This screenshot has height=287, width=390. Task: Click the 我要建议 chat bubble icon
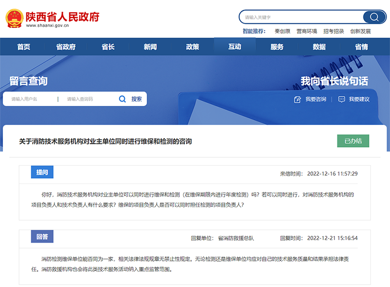(341, 100)
